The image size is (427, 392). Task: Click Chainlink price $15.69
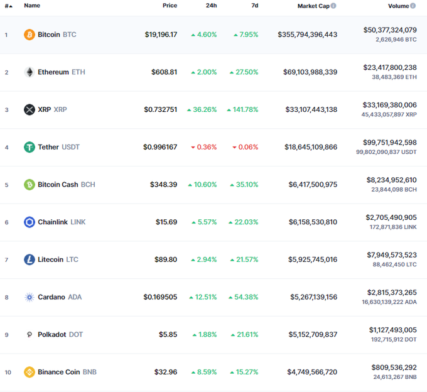(x=166, y=222)
